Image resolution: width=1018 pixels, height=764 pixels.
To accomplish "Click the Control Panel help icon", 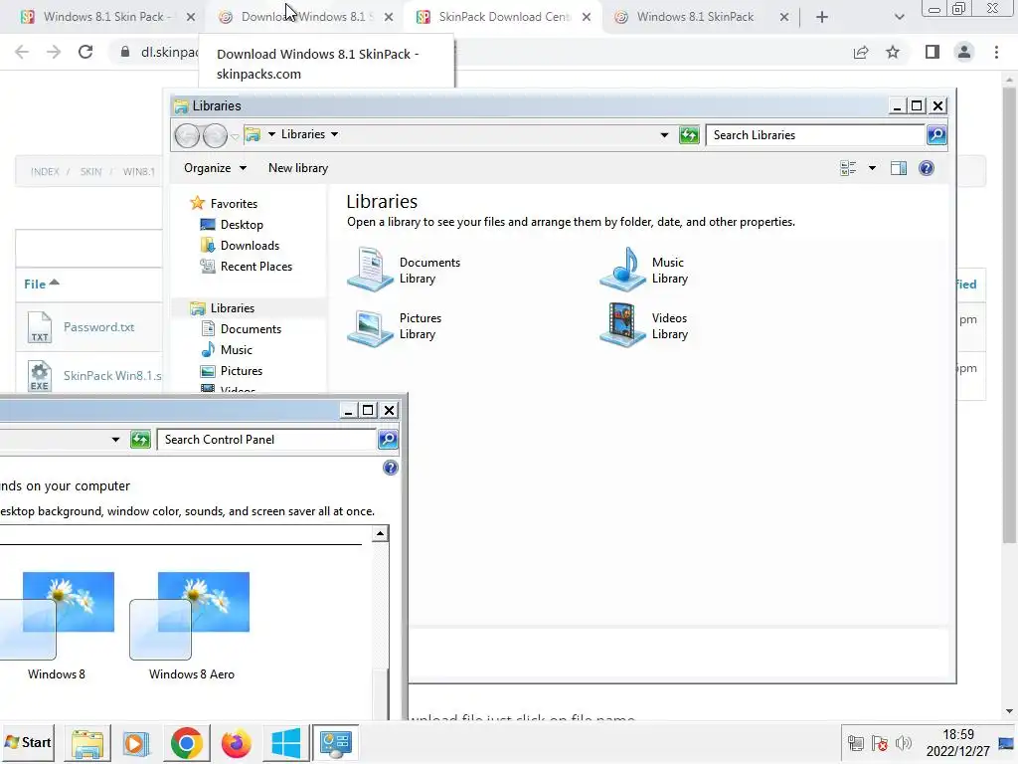I will 390,468.
